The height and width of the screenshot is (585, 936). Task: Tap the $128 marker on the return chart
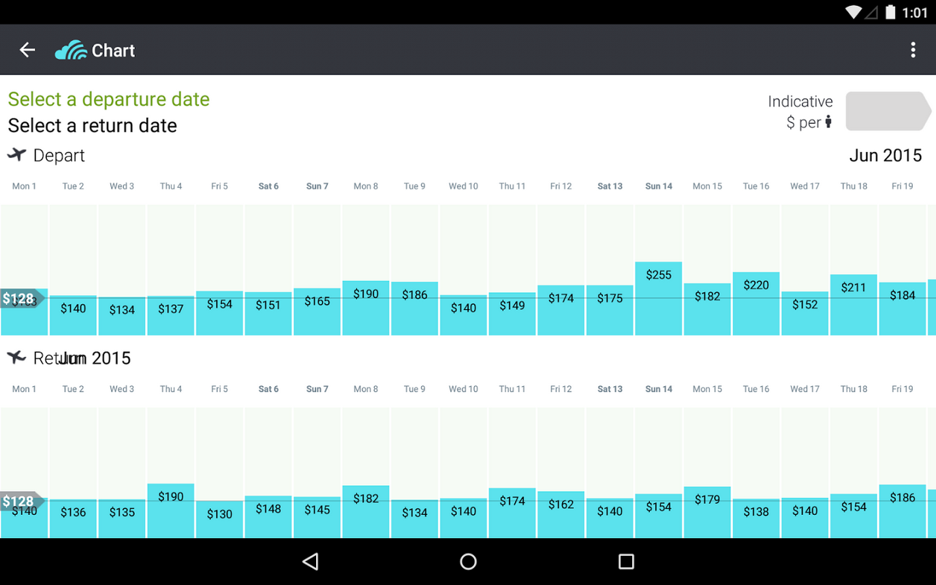[19, 502]
